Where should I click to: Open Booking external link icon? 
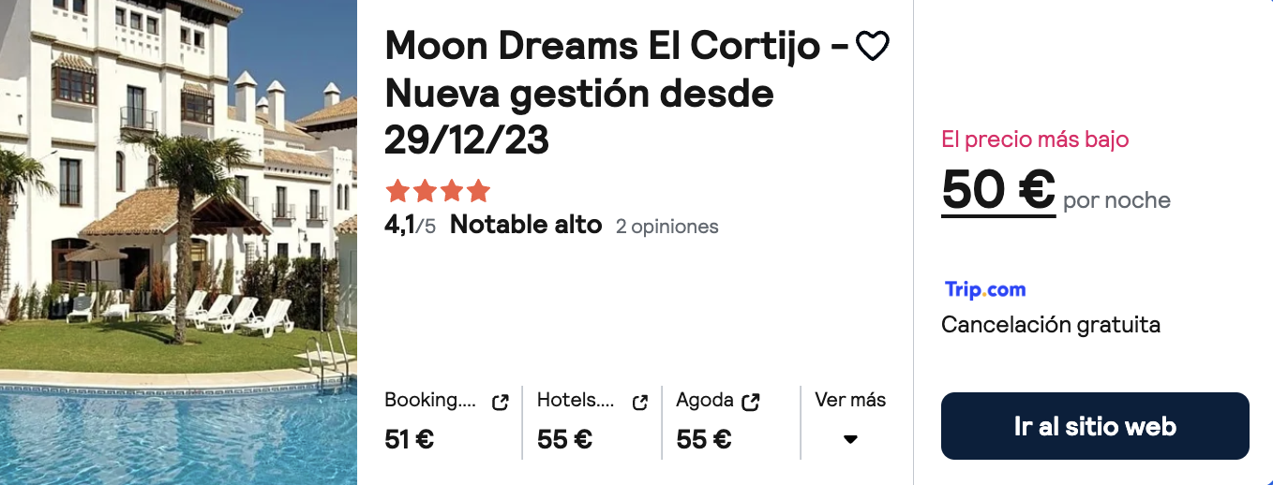click(x=501, y=402)
